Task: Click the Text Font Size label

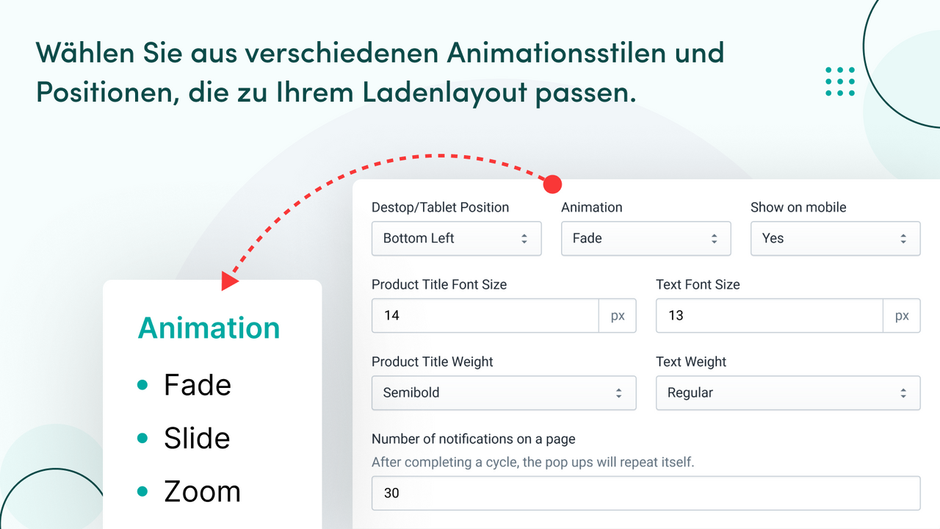Action: click(x=698, y=284)
